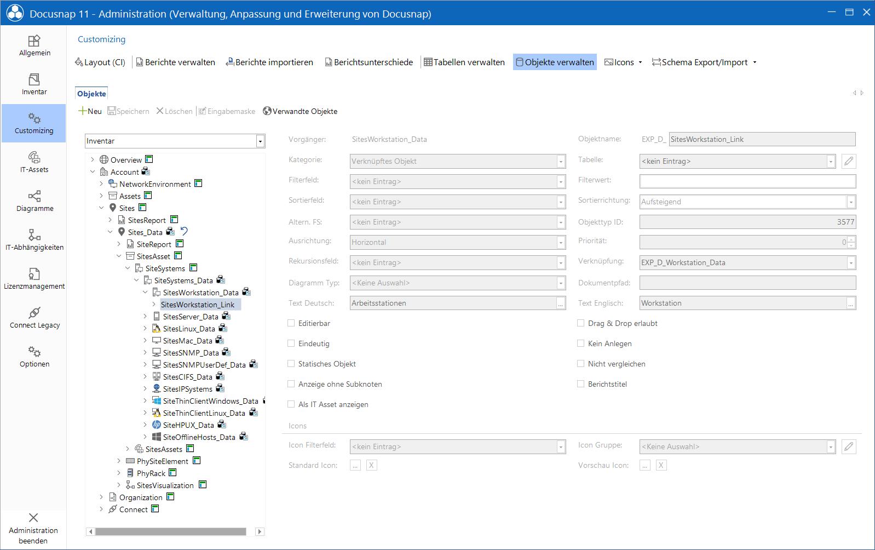Expand the Organization tree node
This screenshot has width=875, height=550.
tap(101, 497)
